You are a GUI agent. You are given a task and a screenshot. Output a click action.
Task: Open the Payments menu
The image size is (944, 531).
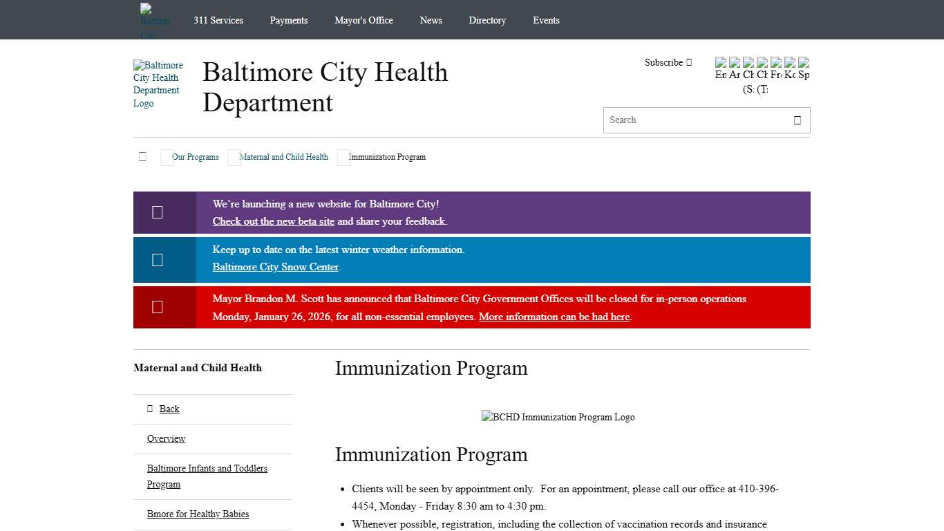[x=288, y=20]
